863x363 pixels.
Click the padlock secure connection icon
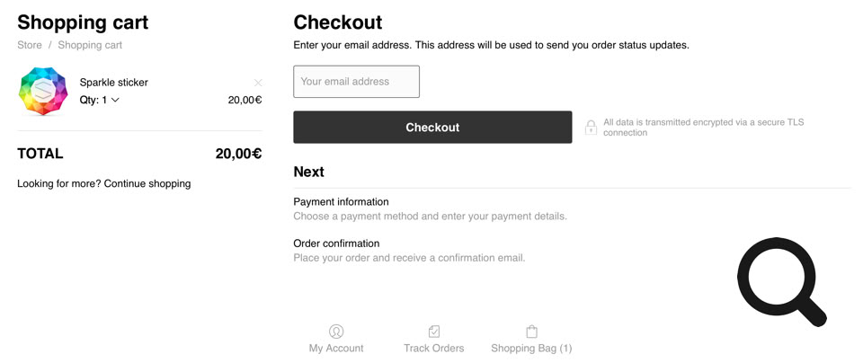click(591, 128)
